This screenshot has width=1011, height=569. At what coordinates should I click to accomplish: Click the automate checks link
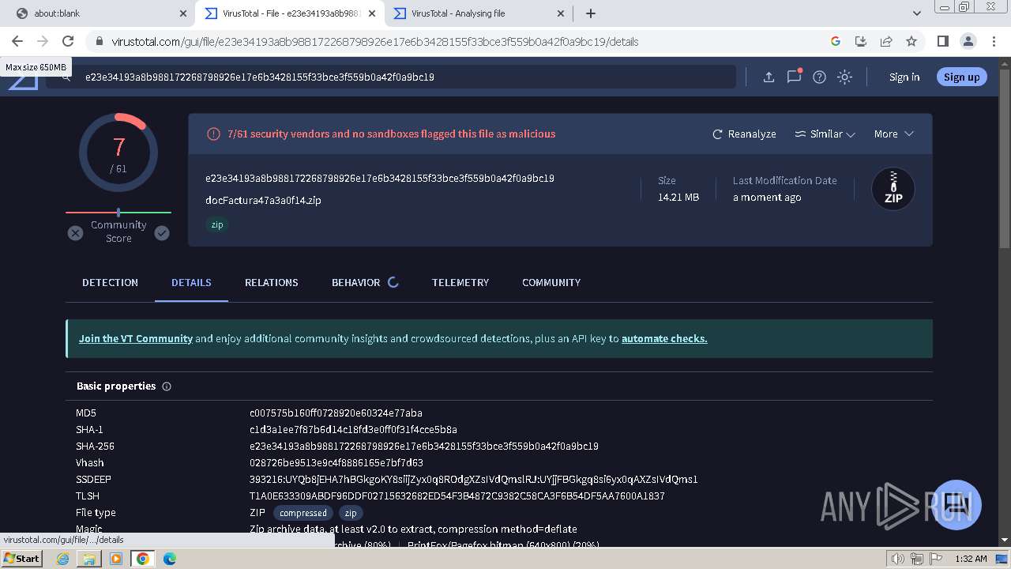(664, 338)
